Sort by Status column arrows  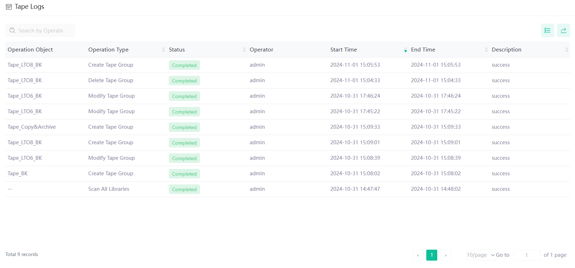(244, 50)
